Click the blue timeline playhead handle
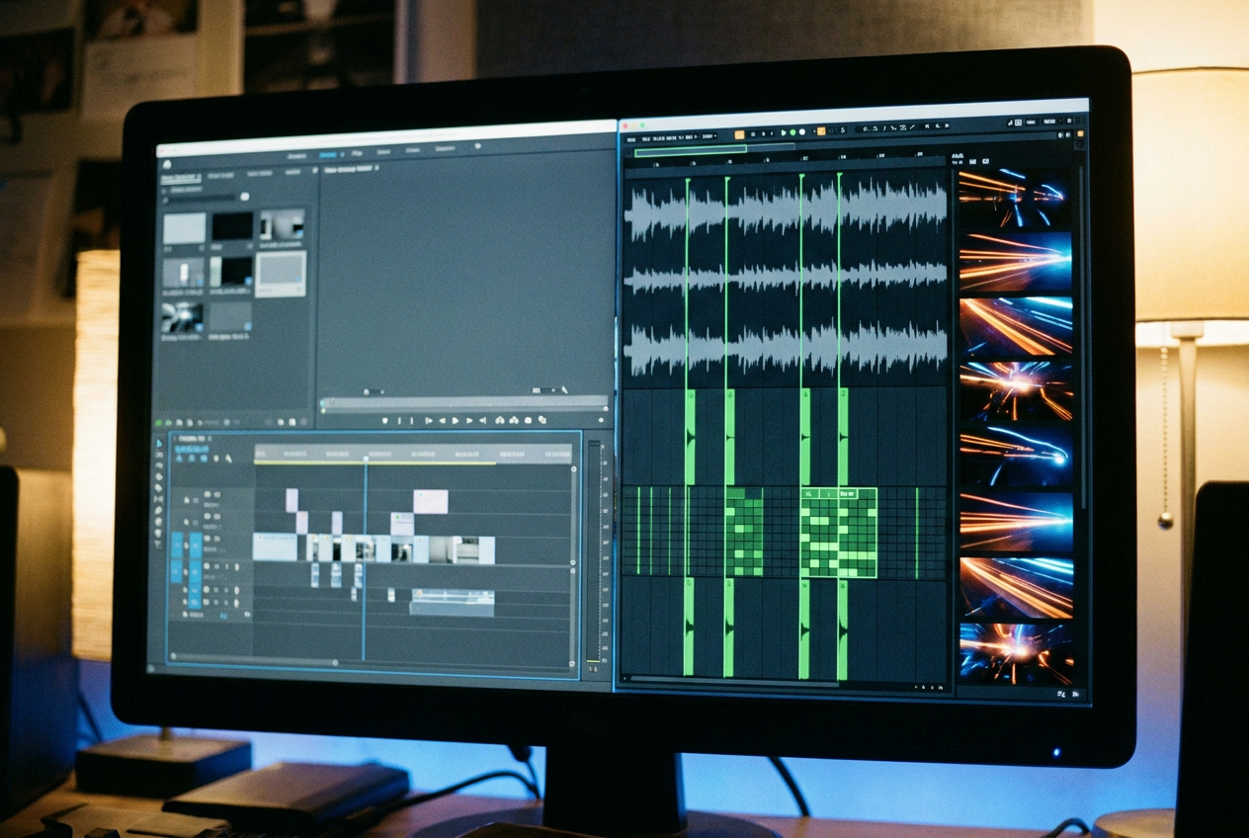This screenshot has width=1249, height=838. pos(366,459)
